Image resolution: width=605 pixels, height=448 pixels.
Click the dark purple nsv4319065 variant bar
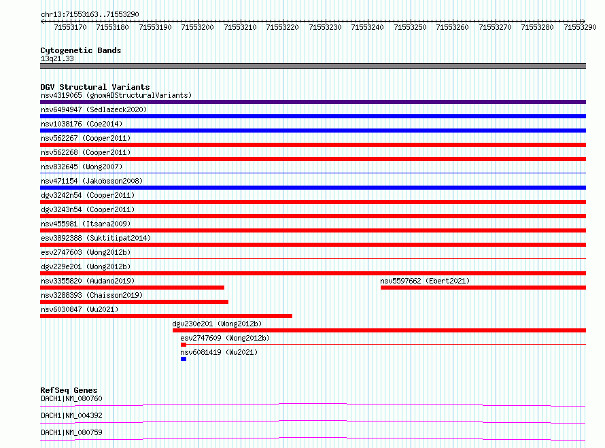click(x=313, y=102)
